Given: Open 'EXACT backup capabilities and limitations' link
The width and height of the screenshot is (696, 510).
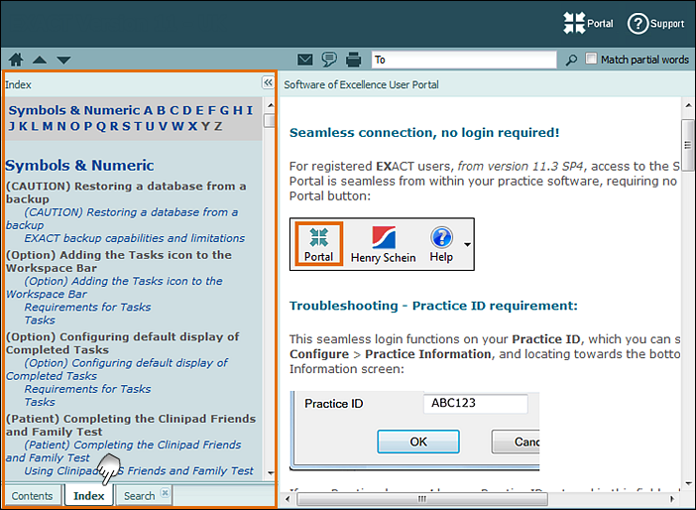Looking at the screenshot, I should click(135, 238).
